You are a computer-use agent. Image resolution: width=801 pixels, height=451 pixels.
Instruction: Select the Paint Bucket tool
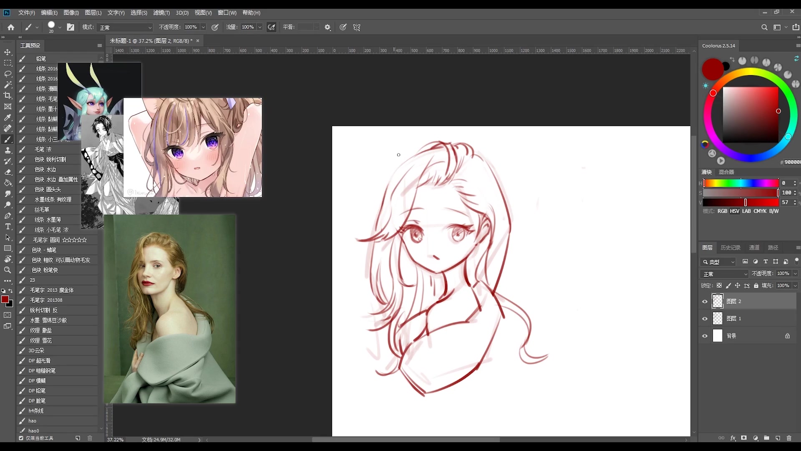coord(8,183)
